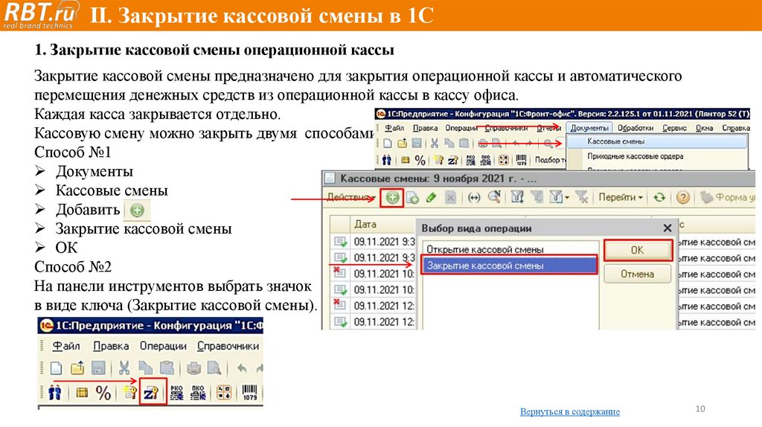This screenshot has height=427, width=762.
Task: Click OK in Выбор вида операции dialog
Action: pyautogui.click(x=638, y=250)
